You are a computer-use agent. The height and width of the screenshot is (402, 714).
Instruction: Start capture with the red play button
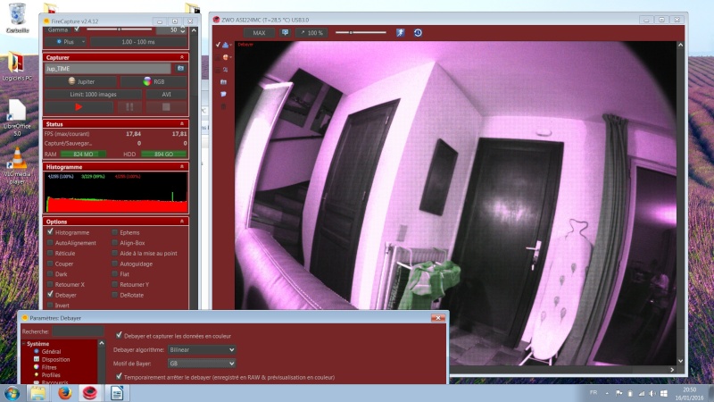[79, 107]
